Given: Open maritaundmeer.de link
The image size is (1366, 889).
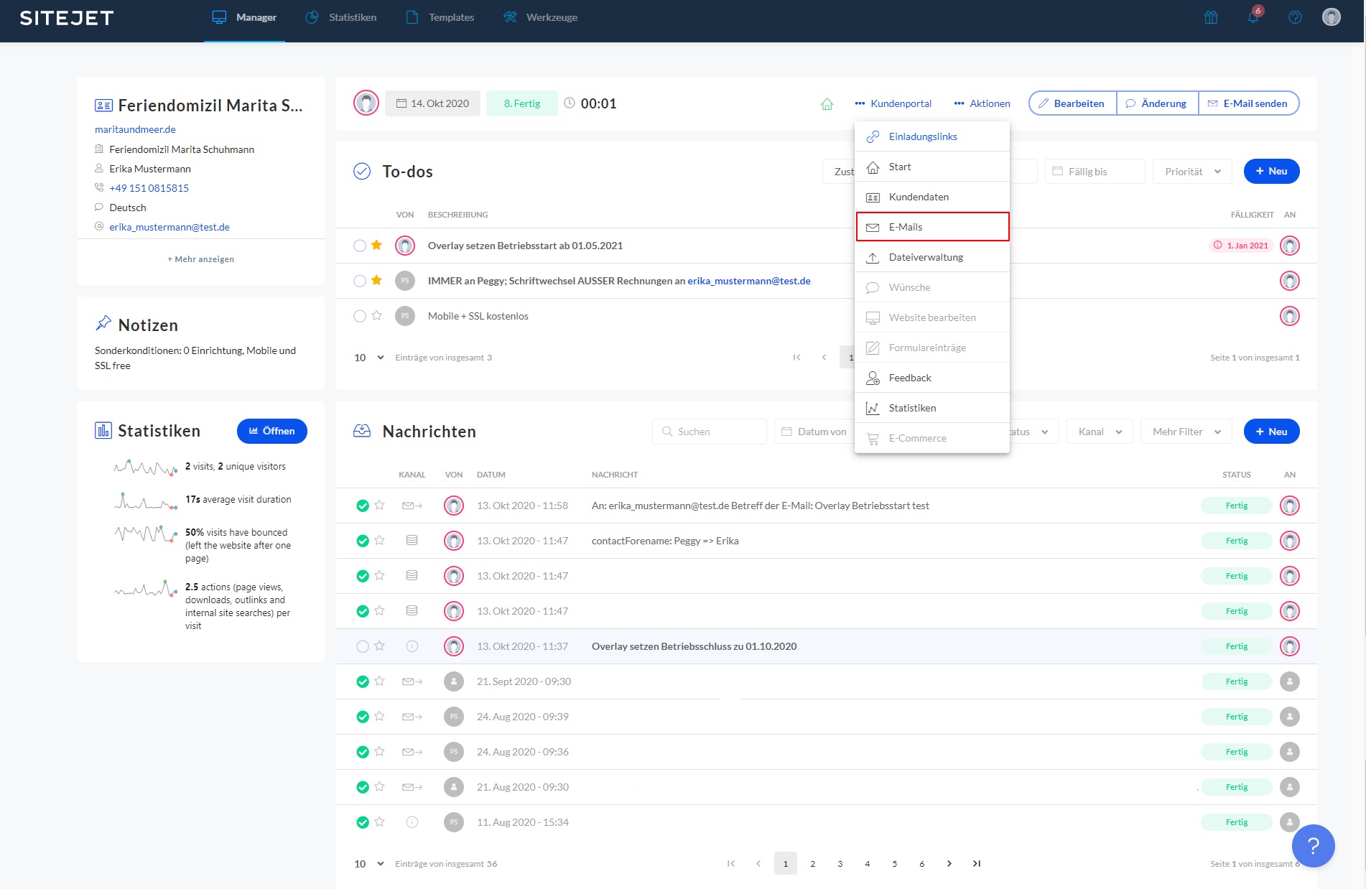Looking at the screenshot, I should click(135, 129).
